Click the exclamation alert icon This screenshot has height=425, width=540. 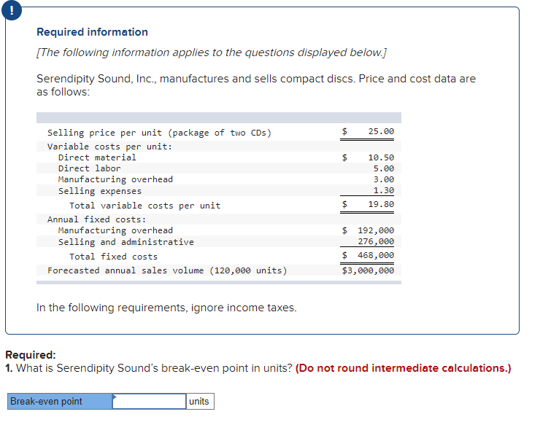(12, 11)
